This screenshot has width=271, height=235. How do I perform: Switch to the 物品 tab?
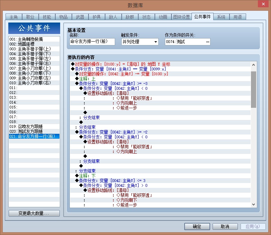(64, 17)
